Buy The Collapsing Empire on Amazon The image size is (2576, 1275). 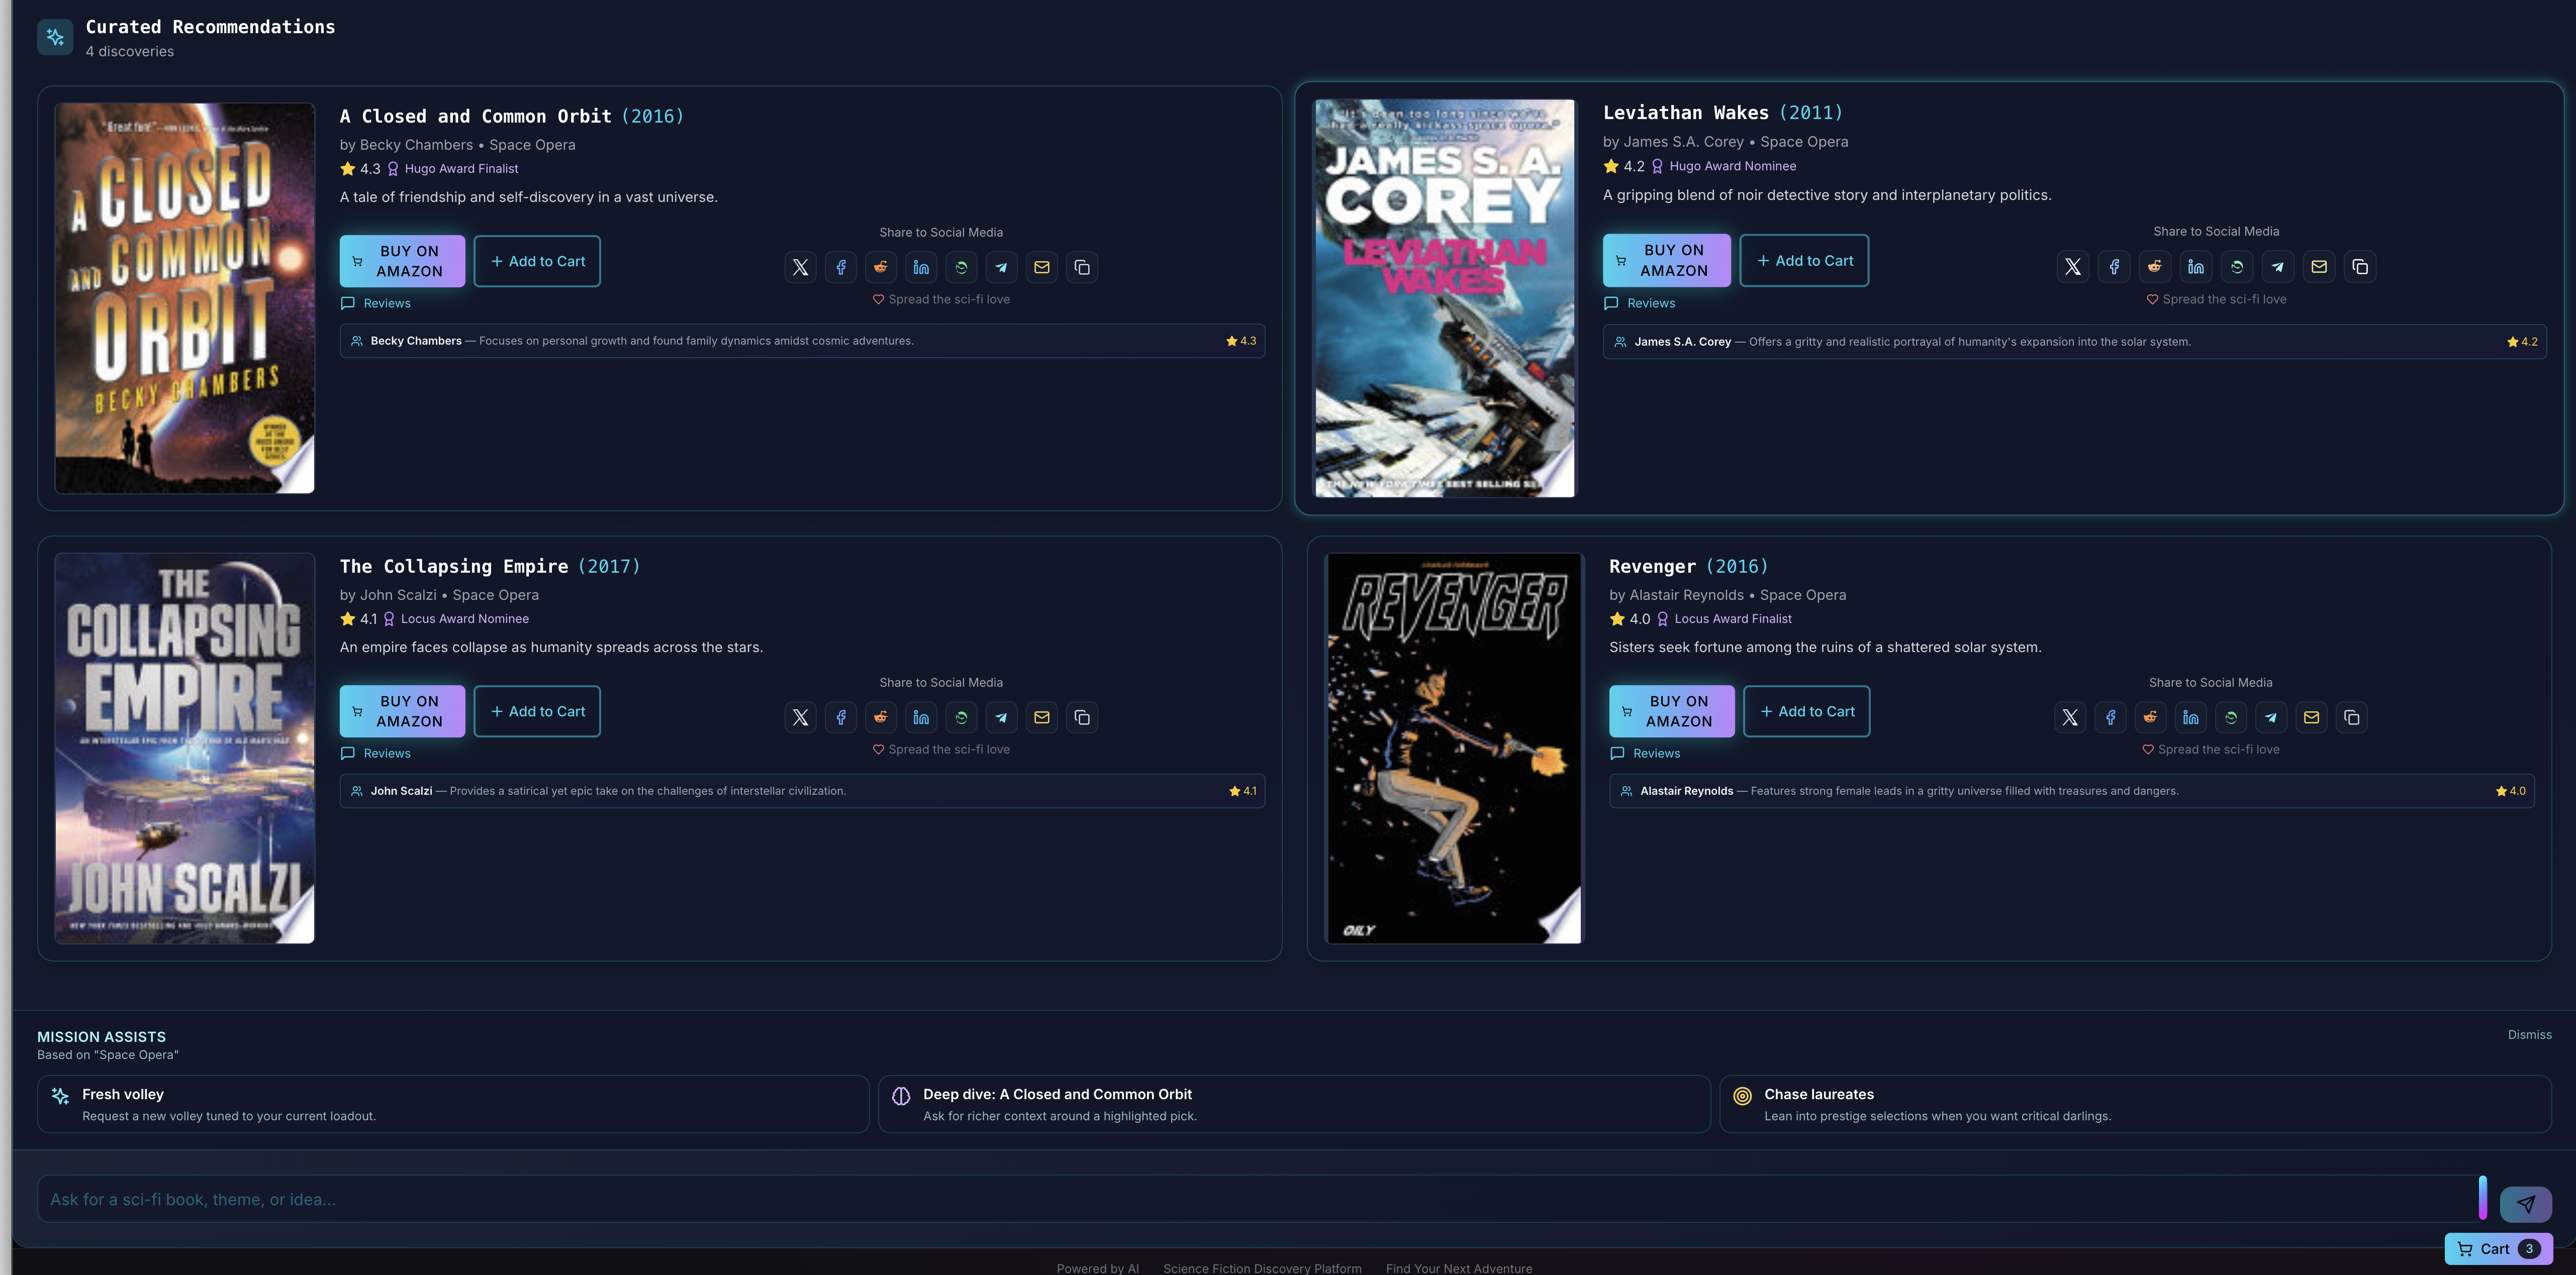pyautogui.click(x=402, y=711)
